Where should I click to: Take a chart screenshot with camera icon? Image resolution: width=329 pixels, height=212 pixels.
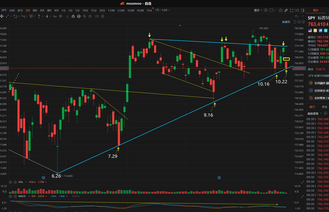coord(280,10)
